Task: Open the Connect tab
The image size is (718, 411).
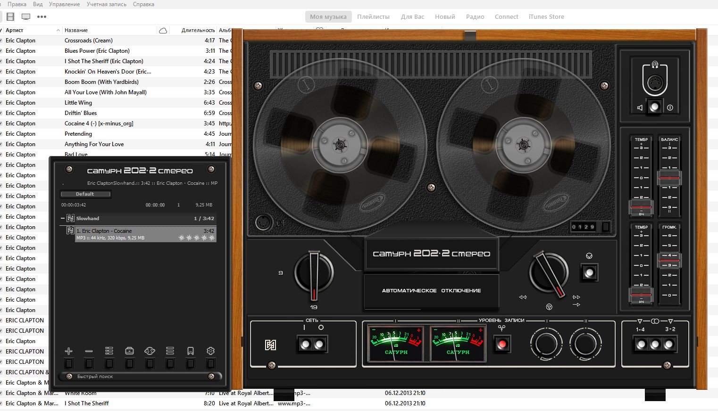Action: click(507, 16)
